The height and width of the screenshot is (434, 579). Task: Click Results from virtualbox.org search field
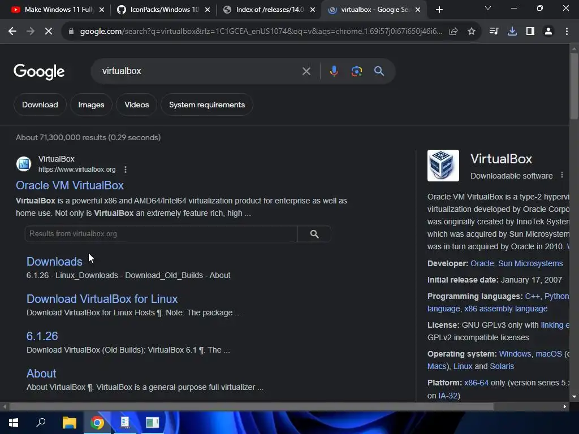pyautogui.click(x=161, y=234)
